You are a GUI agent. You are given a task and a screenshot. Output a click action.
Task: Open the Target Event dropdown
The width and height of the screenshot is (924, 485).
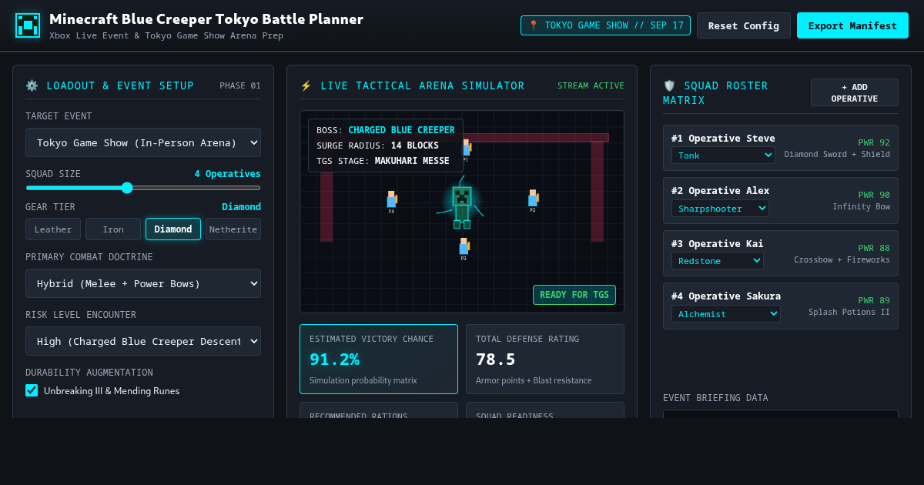point(143,142)
